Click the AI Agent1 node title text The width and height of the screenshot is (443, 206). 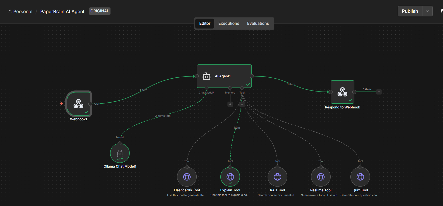tap(223, 76)
